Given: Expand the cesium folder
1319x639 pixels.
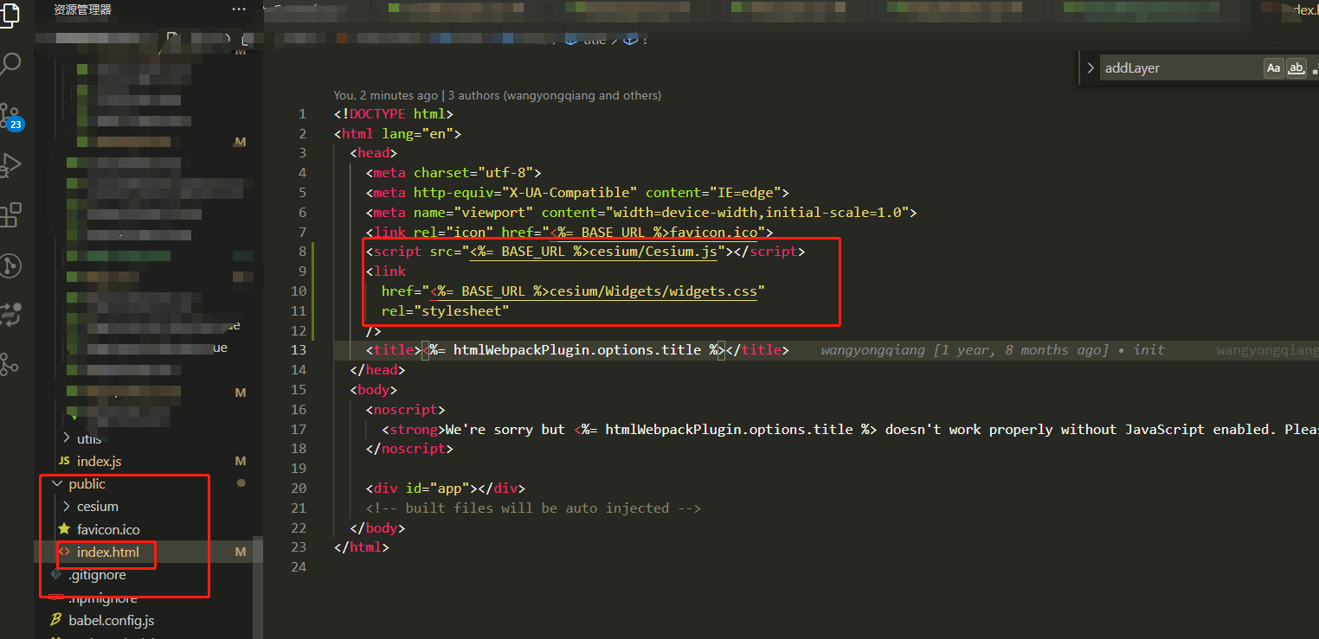Looking at the screenshot, I should (x=67, y=507).
